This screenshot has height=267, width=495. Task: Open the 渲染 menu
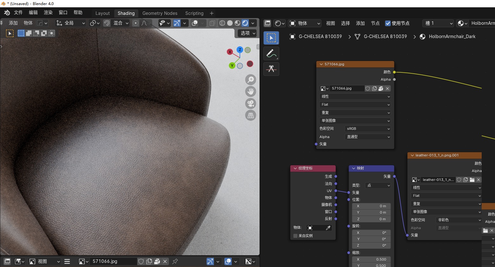click(x=48, y=12)
